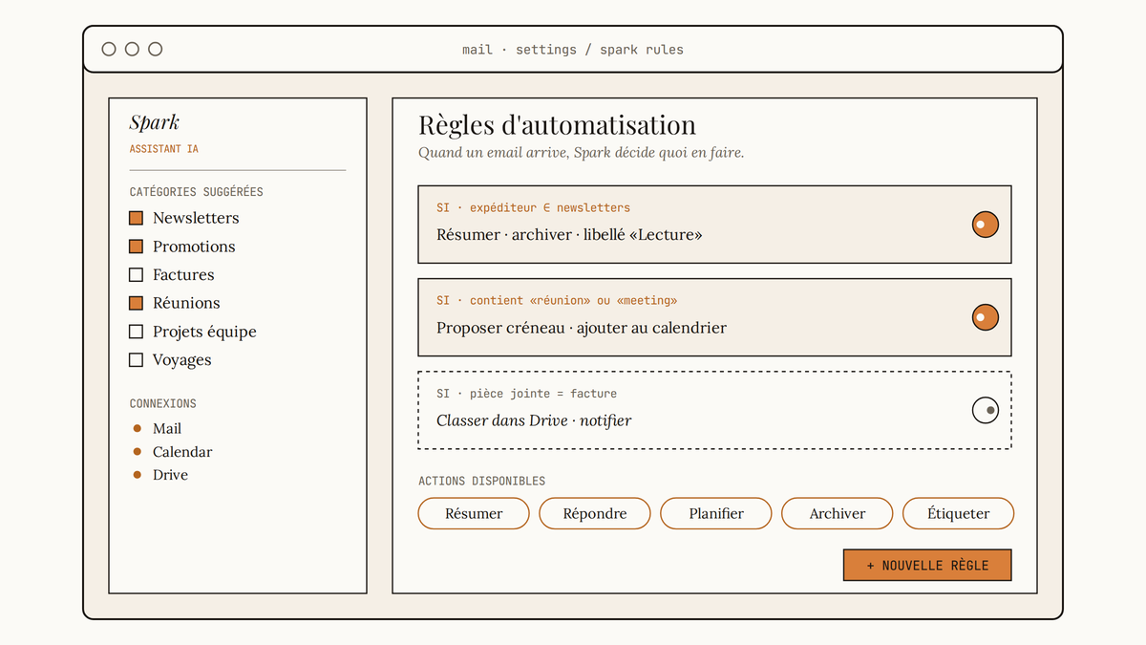Screen dimensions: 1146x645
Task: Click the ACTIONS DISPONIBLES label
Action: click(482, 481)
